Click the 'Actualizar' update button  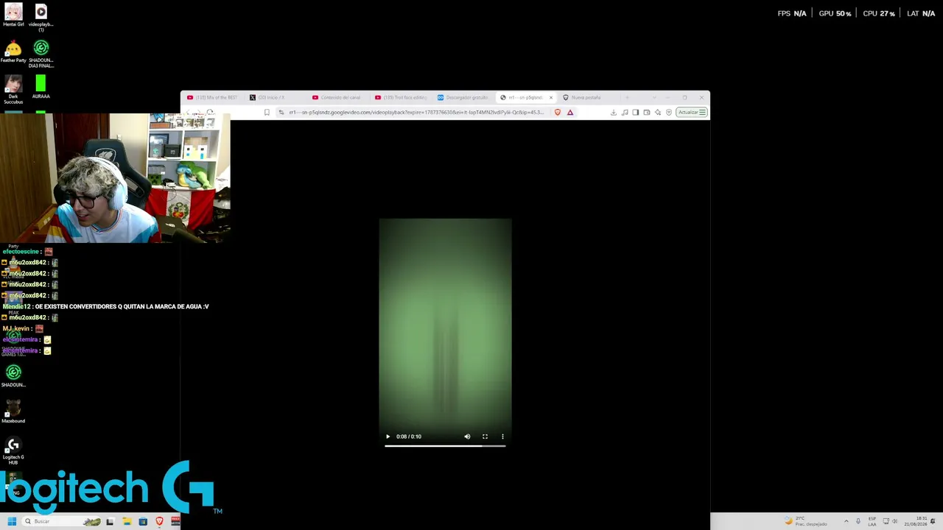(692, 113)
